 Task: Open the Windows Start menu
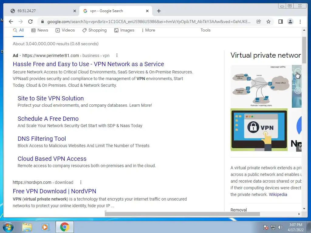tap(8, 227)
